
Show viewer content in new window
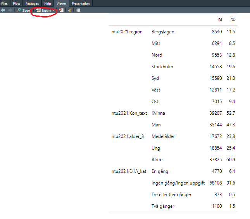pos(78,10)
